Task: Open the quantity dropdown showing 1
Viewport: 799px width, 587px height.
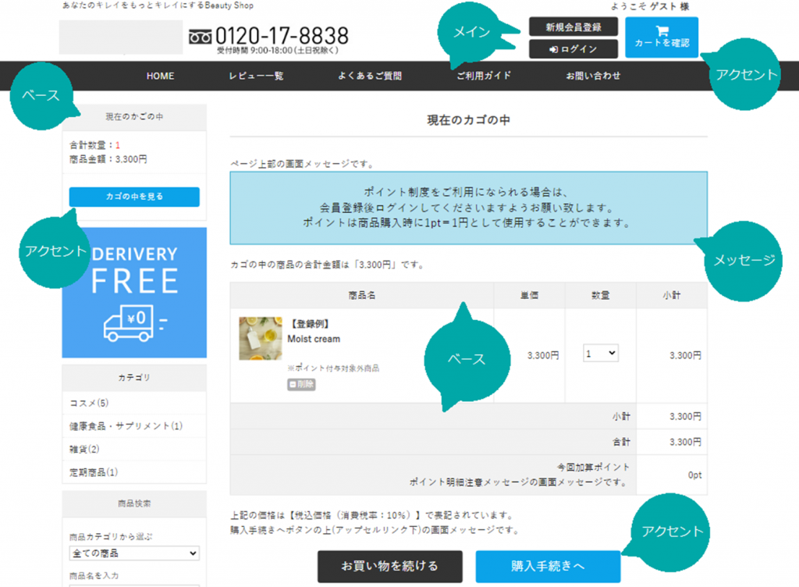Action: [x=600, y=353]
